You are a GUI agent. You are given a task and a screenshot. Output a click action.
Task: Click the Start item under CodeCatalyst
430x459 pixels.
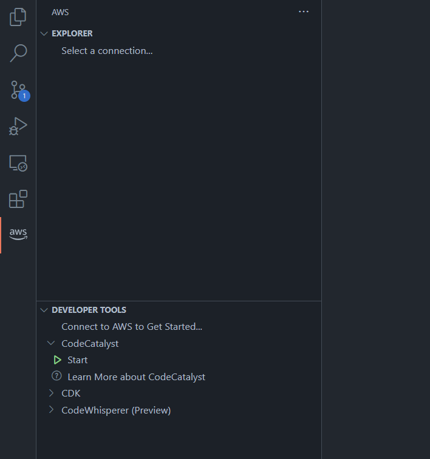(78, 360)
